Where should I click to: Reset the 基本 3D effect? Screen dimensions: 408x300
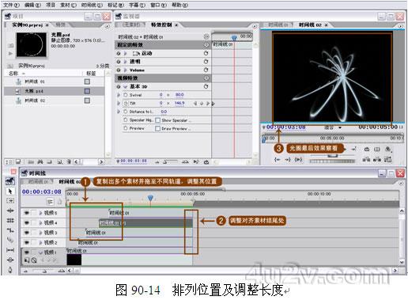coord(206,86)
